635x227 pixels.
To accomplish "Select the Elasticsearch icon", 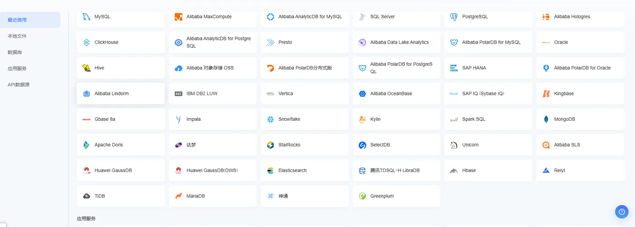I will point(270,171).
